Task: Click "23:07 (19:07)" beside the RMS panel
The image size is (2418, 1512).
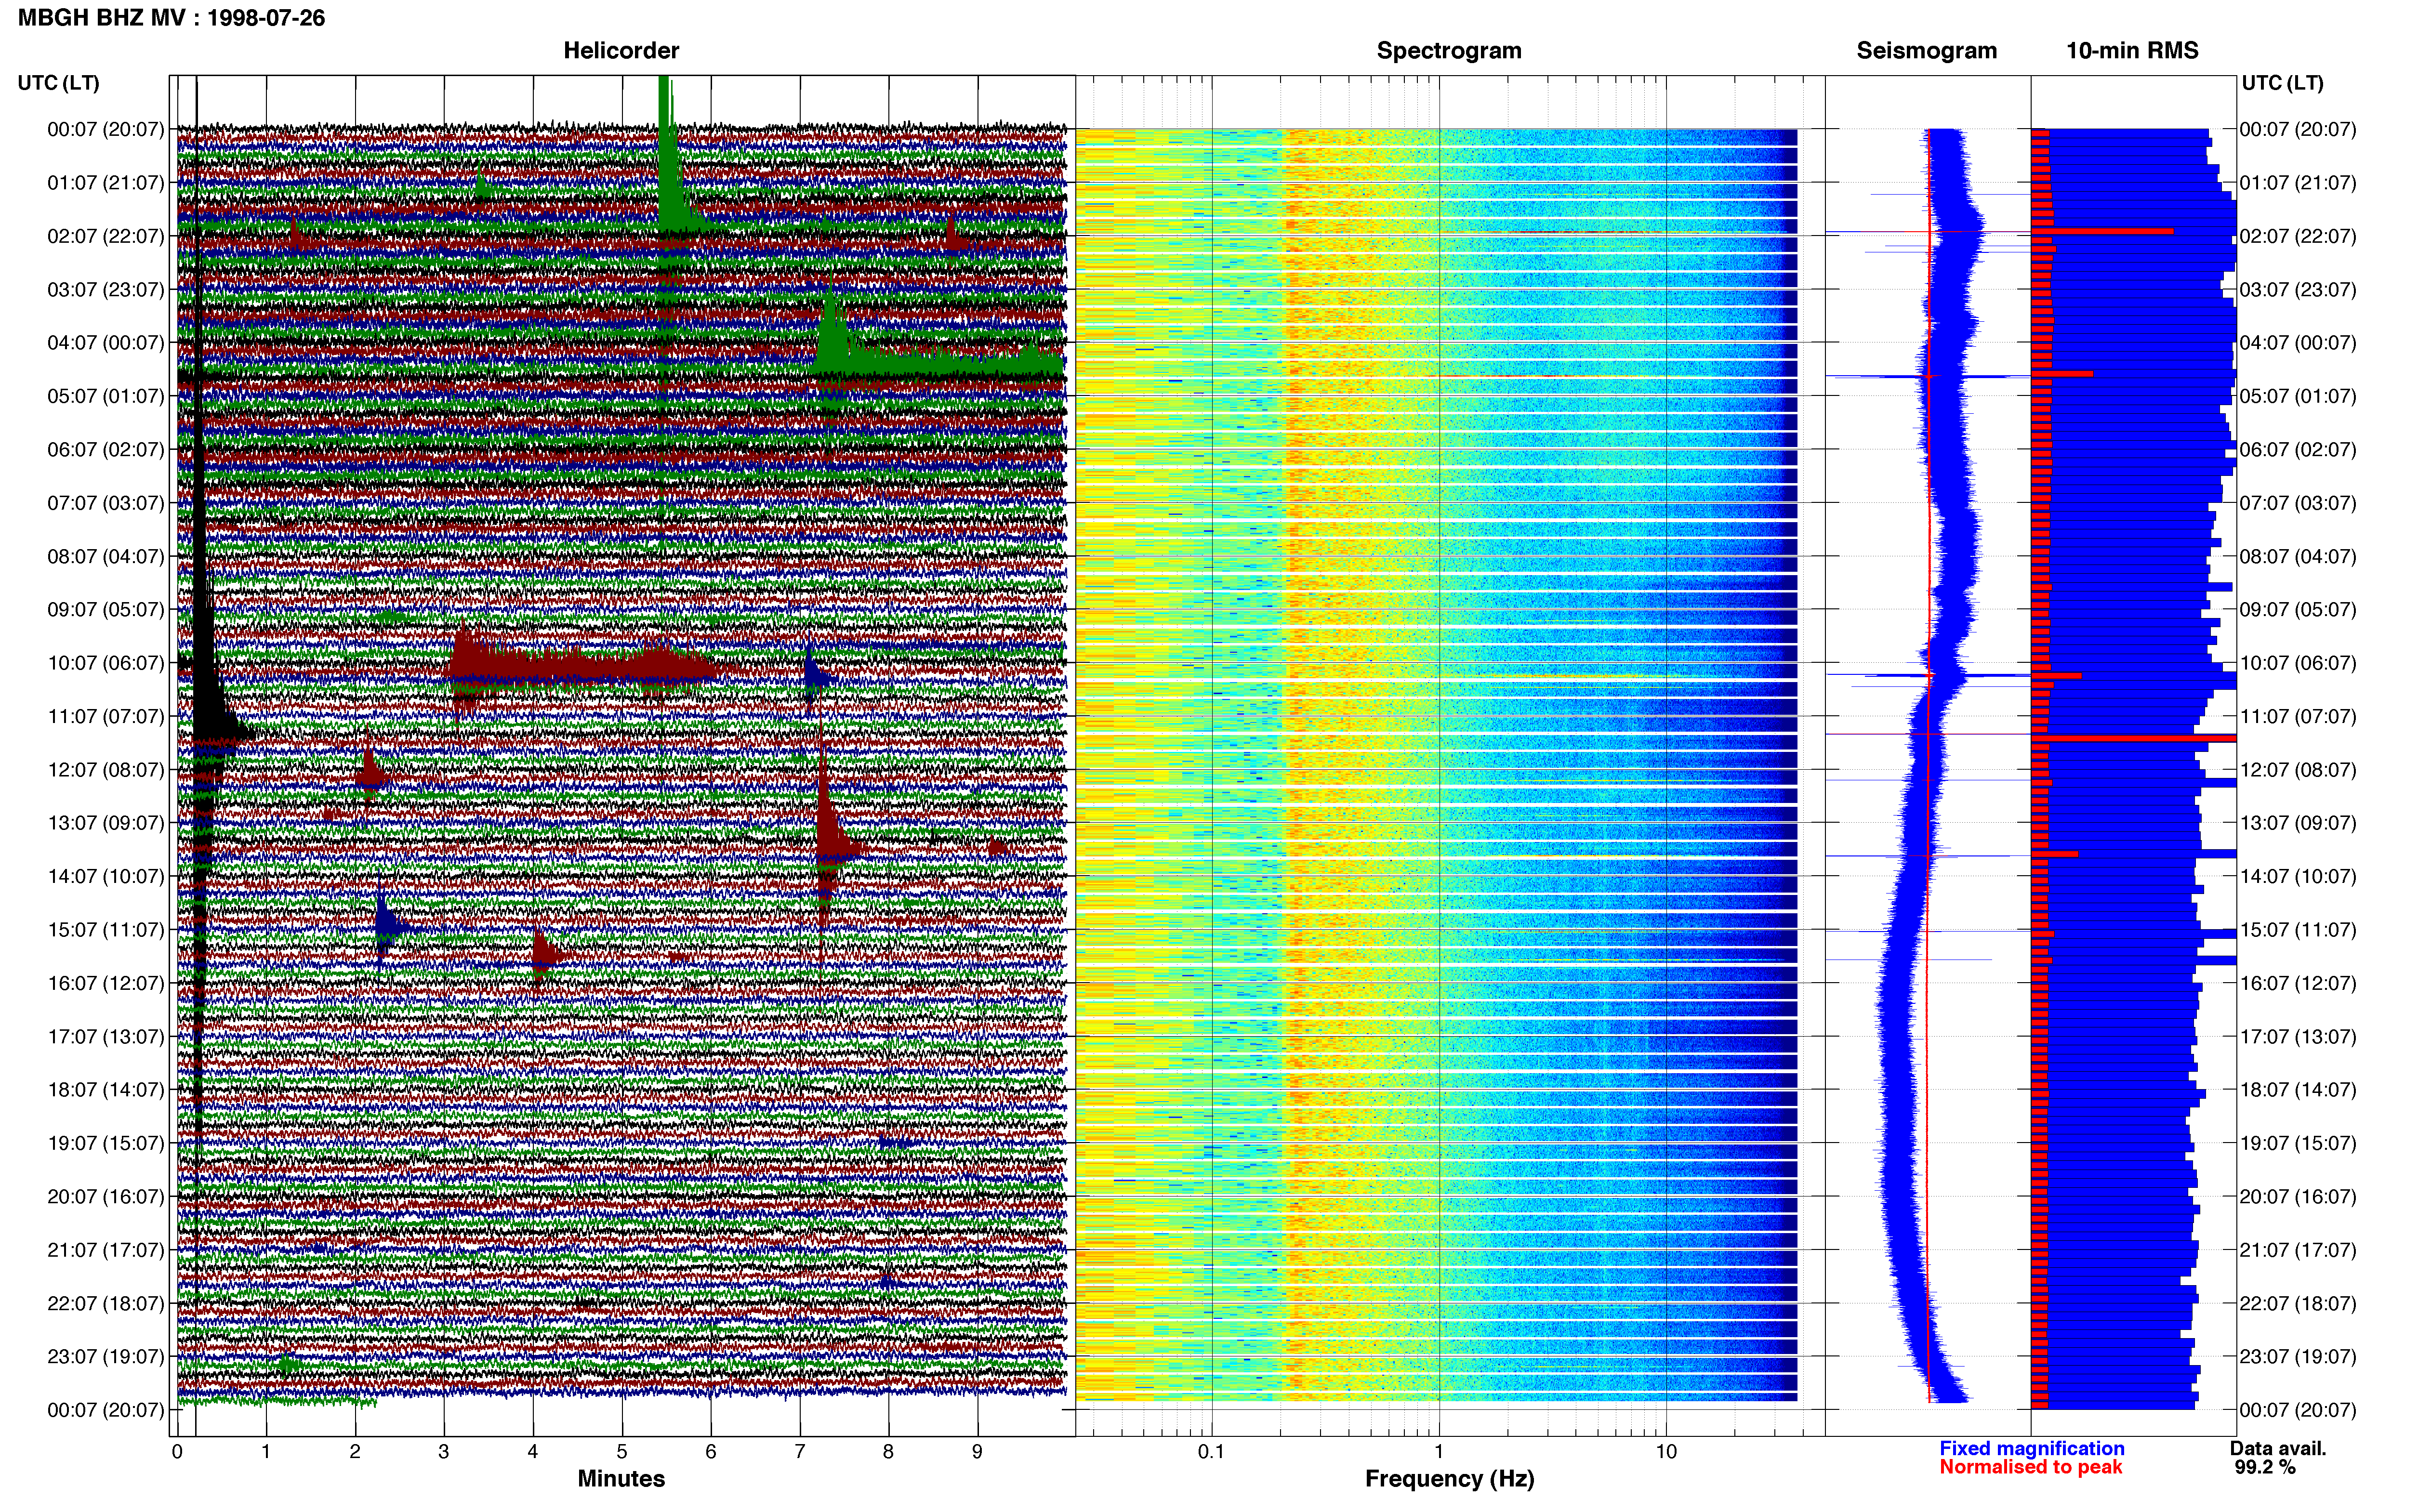Action: click(x=2298, y=1356)
